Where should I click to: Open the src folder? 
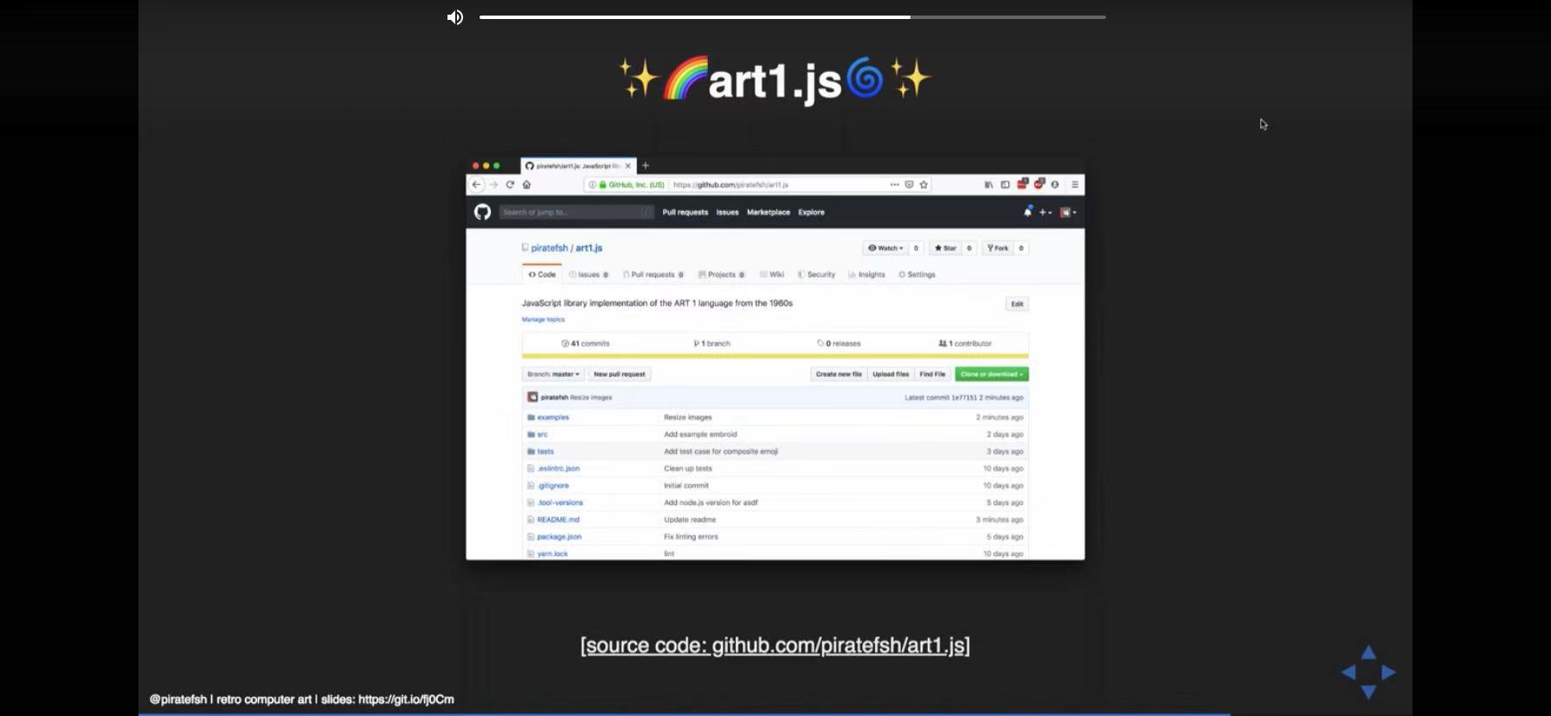point(542,434)
